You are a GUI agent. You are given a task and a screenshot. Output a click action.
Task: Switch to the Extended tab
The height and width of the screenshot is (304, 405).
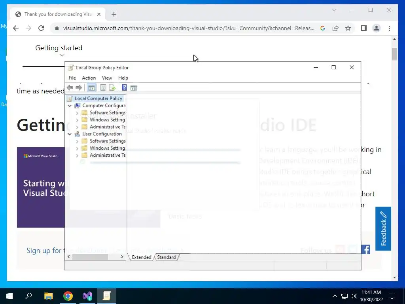(141, 257)
